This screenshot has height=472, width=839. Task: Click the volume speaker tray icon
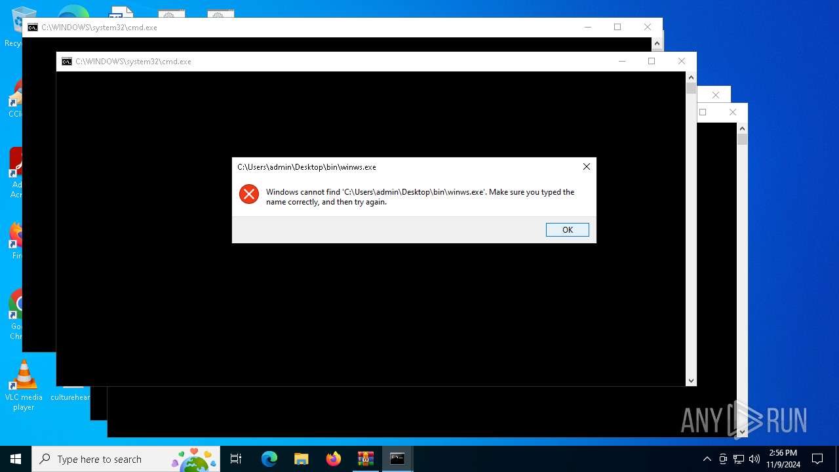click(754, 459)
